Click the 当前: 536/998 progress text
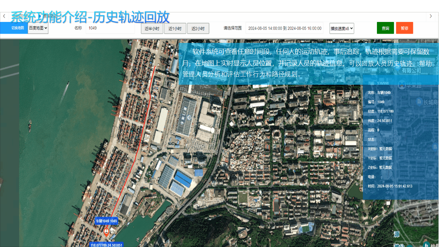The width and height of the screenshot is (439, 247). tap(378, 83)
